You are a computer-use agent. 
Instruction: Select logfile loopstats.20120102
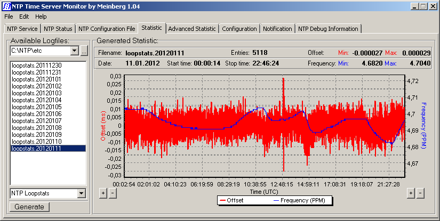(x=48, y=86)
